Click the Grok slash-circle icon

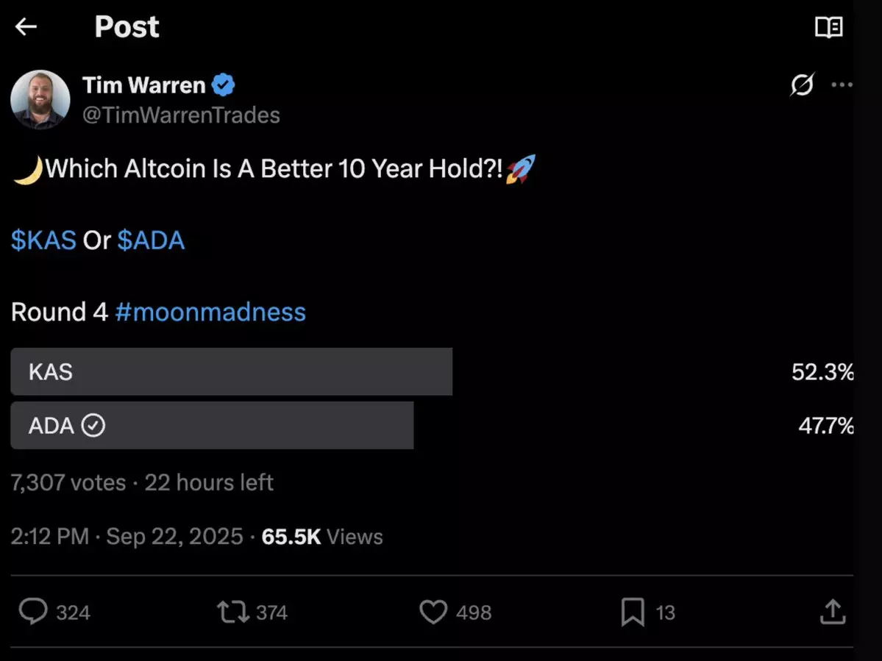click(802, 85)
